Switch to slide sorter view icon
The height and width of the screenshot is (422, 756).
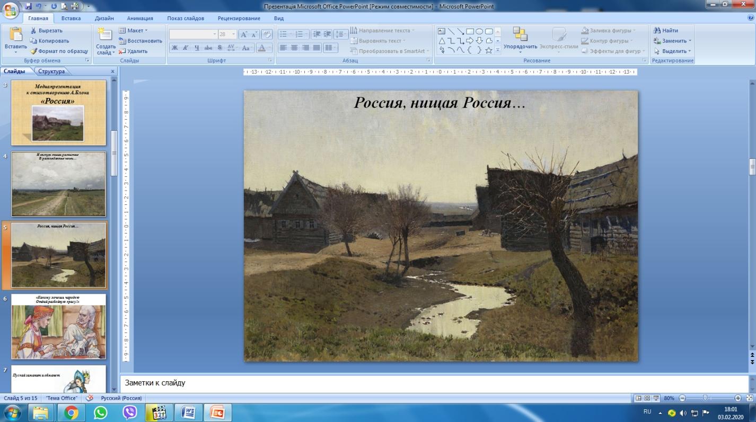[647, 398]
